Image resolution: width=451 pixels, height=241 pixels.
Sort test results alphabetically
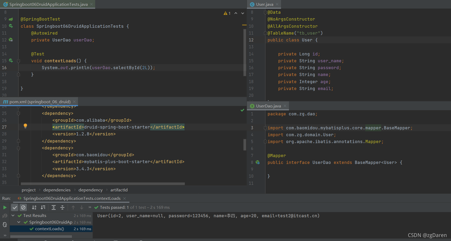[x=34, y=207]
